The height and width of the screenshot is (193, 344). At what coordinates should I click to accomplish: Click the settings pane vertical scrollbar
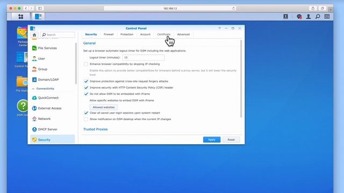pyautogui.click(x=241, y=79)
